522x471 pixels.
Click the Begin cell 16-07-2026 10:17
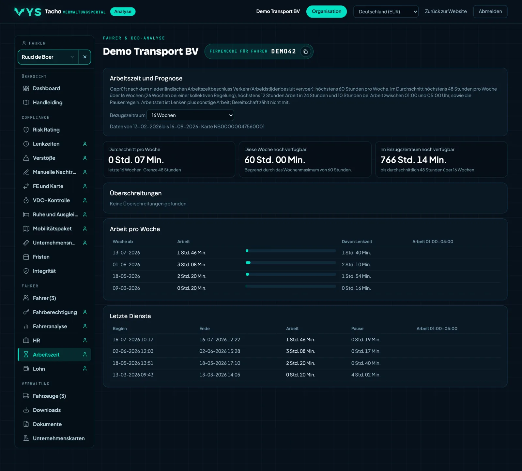point(133,340)
